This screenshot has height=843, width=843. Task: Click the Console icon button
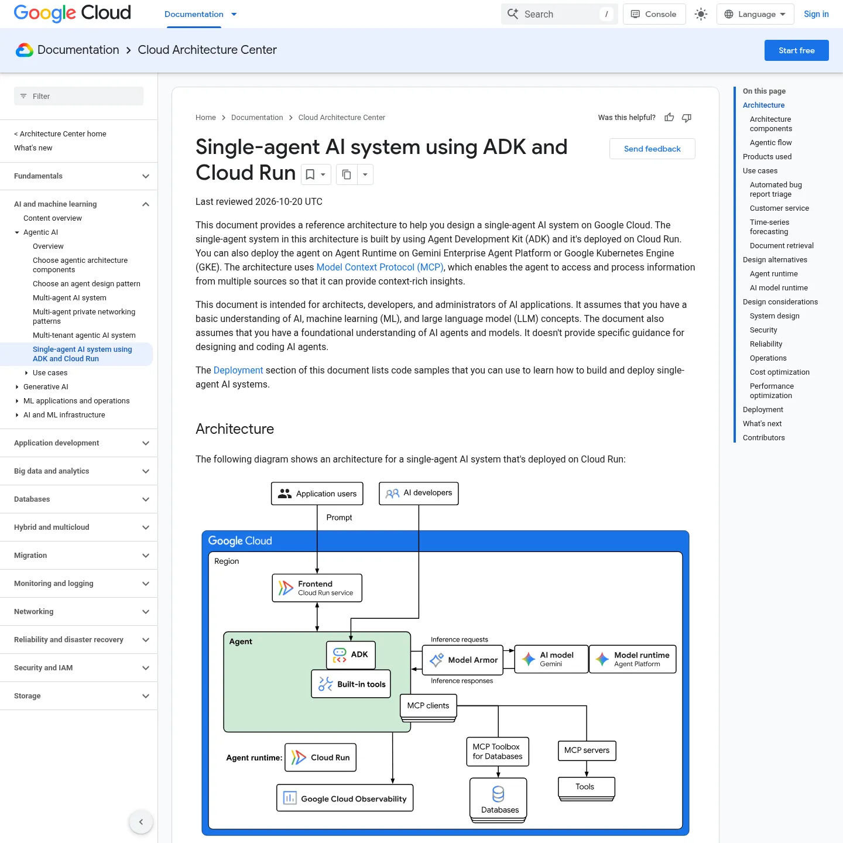(x=654, y=14)
